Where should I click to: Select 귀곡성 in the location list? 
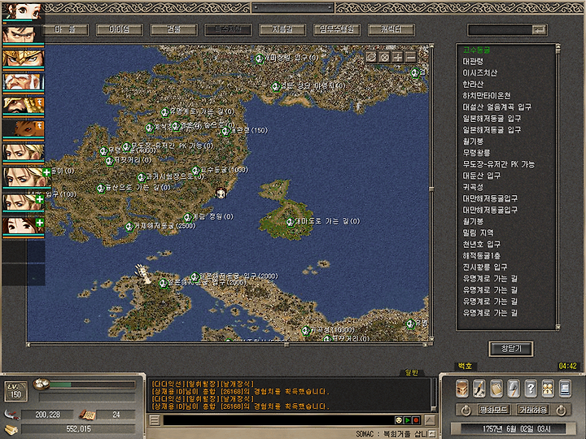click(473, 187)
